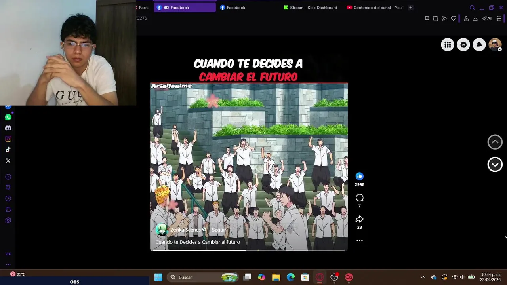This screenshot has height=285, width=507.
Task: Open reel three-dot options menu
Action: (x=359, y=241)
